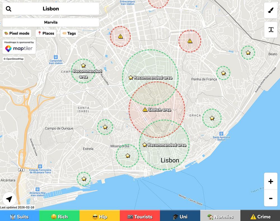Click the locate-me arrow icon
Screen dimensions: 280x221
pos(9,199)
